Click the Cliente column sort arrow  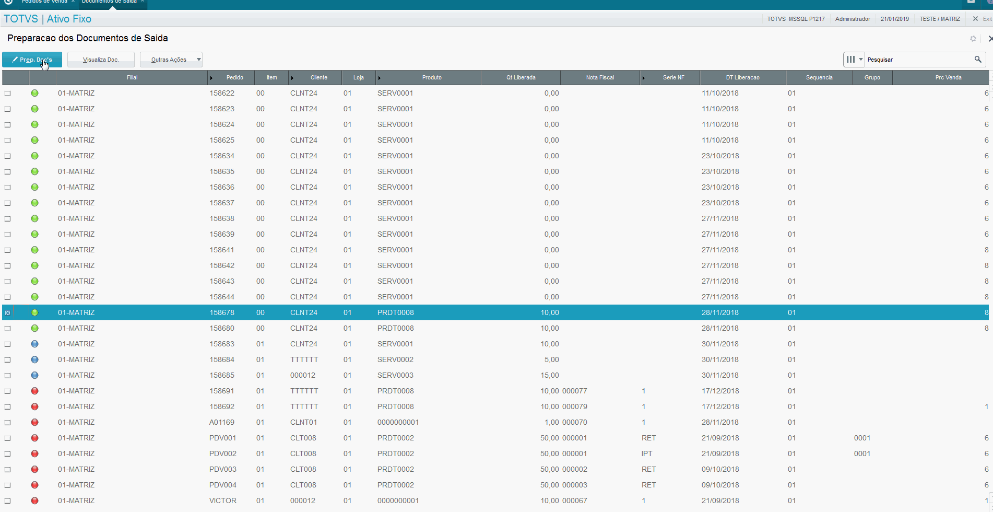coord(292,78)
